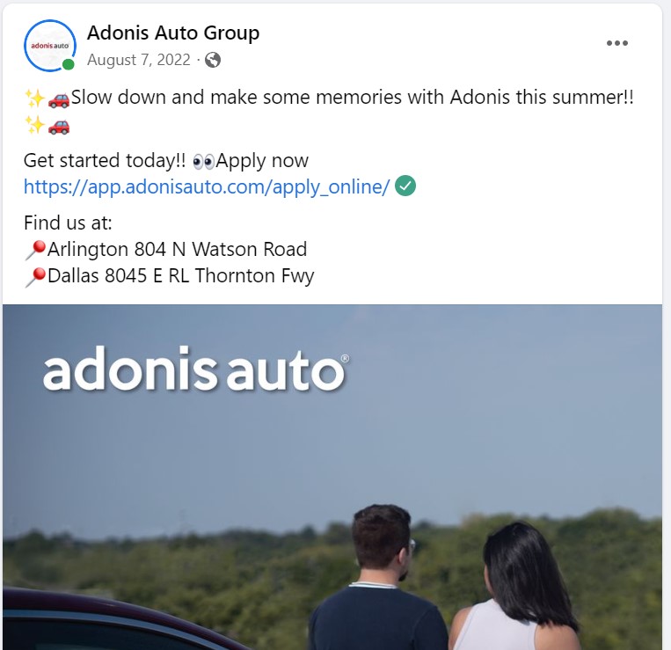This screenshot has height=650, width=671.
Task: Click the August 7, 2022 timestamp
Action: (139, 60)
